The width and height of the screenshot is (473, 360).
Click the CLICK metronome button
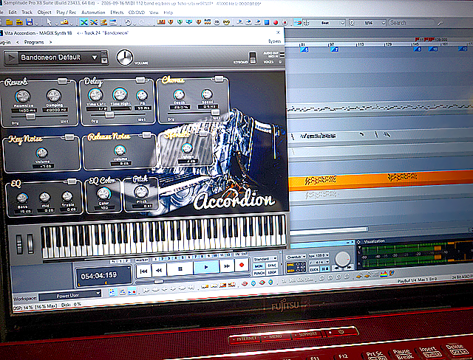(314, 269)
